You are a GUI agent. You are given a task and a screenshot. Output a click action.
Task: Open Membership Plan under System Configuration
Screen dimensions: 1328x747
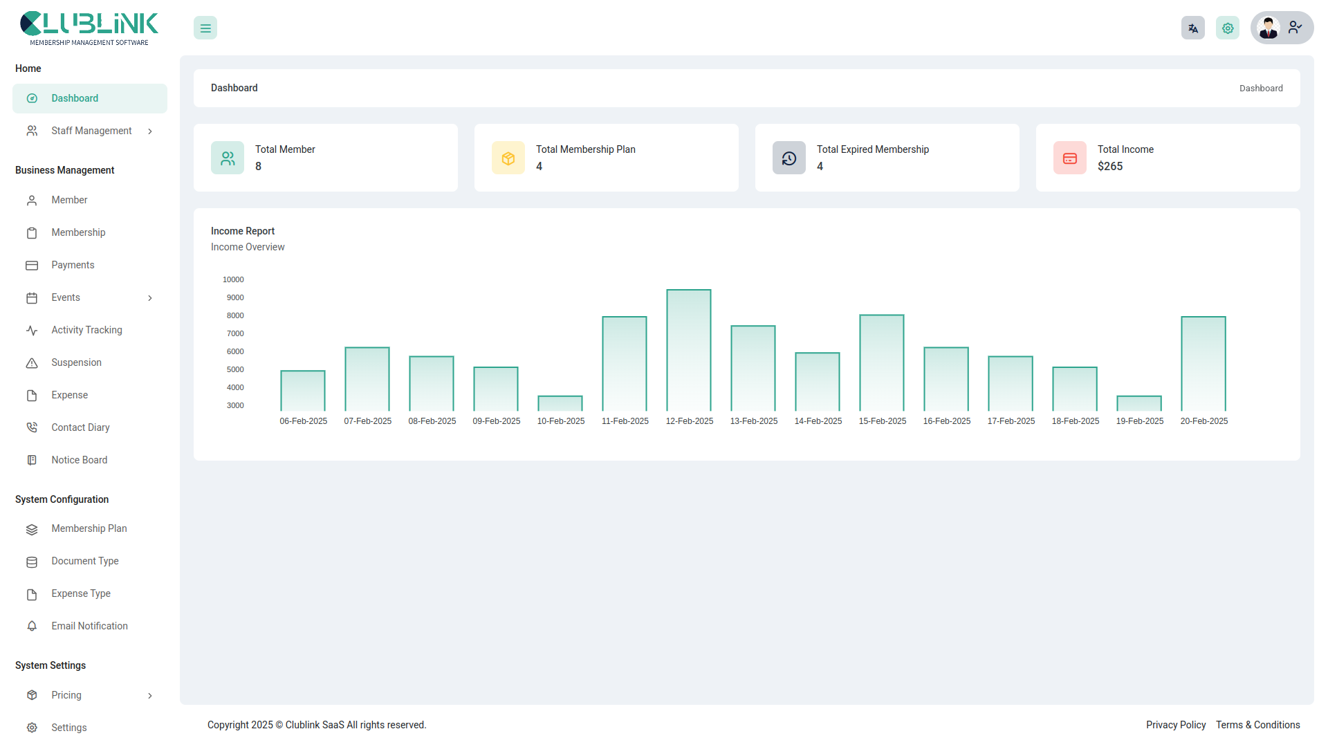point(89,528)
